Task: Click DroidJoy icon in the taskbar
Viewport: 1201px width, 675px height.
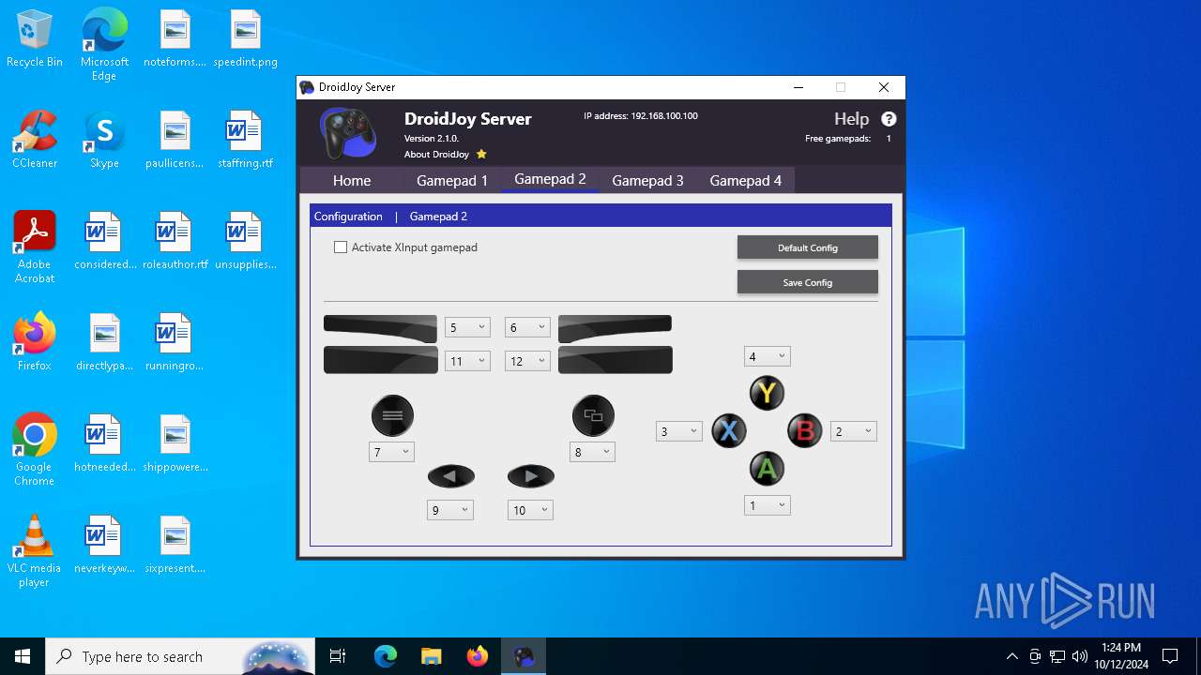Action: tap(524, 656)
